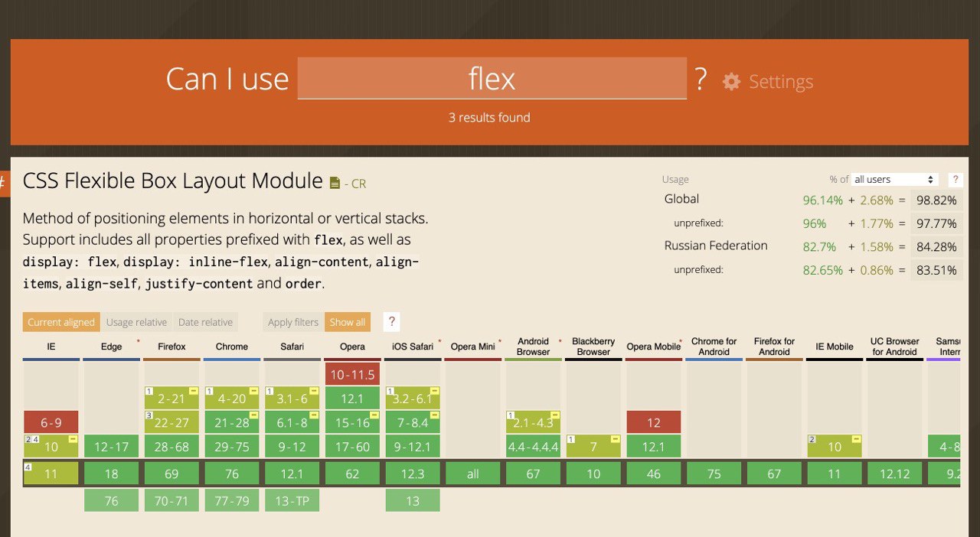Select the IE 11 current version cell
This screenshot has width=980, height=537.
(x=51, y=474)
